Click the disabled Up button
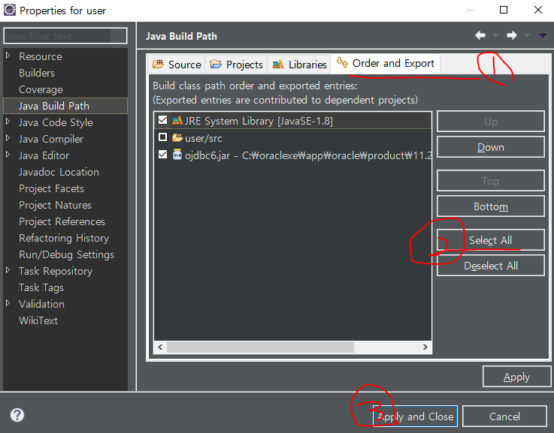The height and width of the screenshot is (433, 554). point(490,122)
